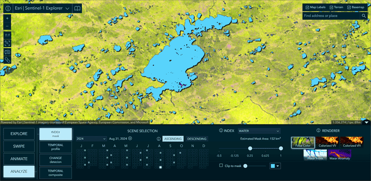
Task: Toggle the Map Labels checkbox
Action: (307, 7)
